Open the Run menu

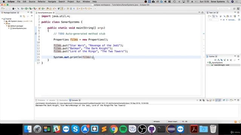[x=78, y=1]
